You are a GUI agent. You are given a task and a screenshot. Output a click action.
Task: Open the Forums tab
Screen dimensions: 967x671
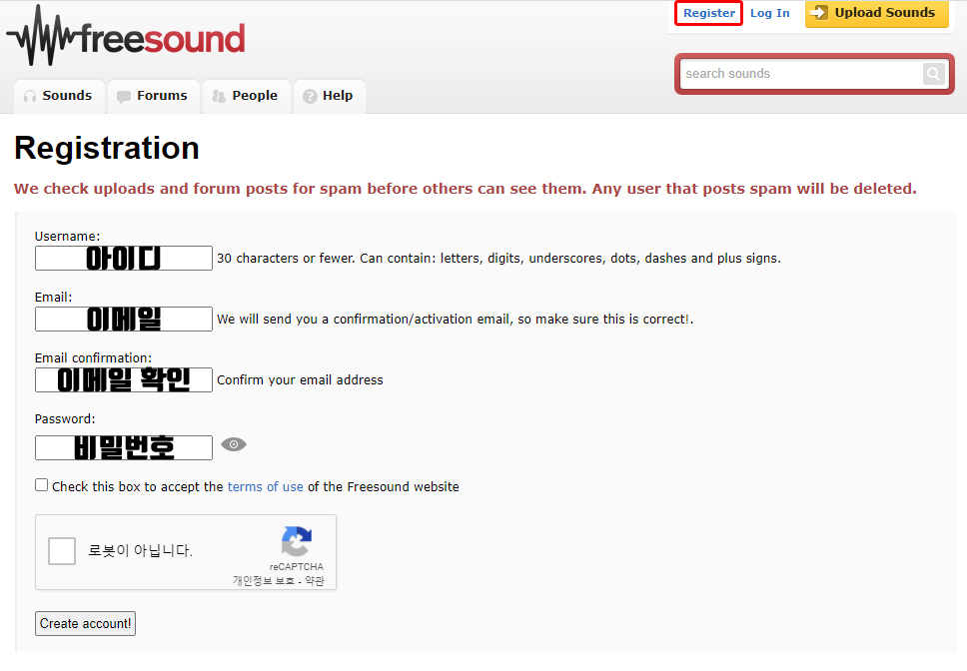tap(153, 96)
